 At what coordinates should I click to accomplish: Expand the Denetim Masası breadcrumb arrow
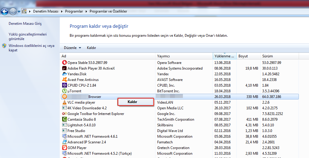pyautogui.click(x=62, y=11)
